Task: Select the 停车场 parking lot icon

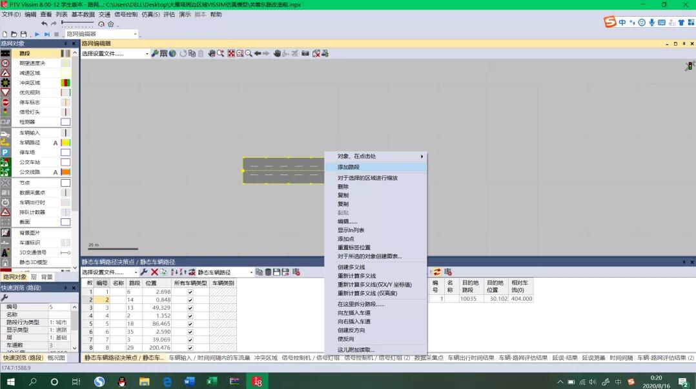Action: pos(5,152)
